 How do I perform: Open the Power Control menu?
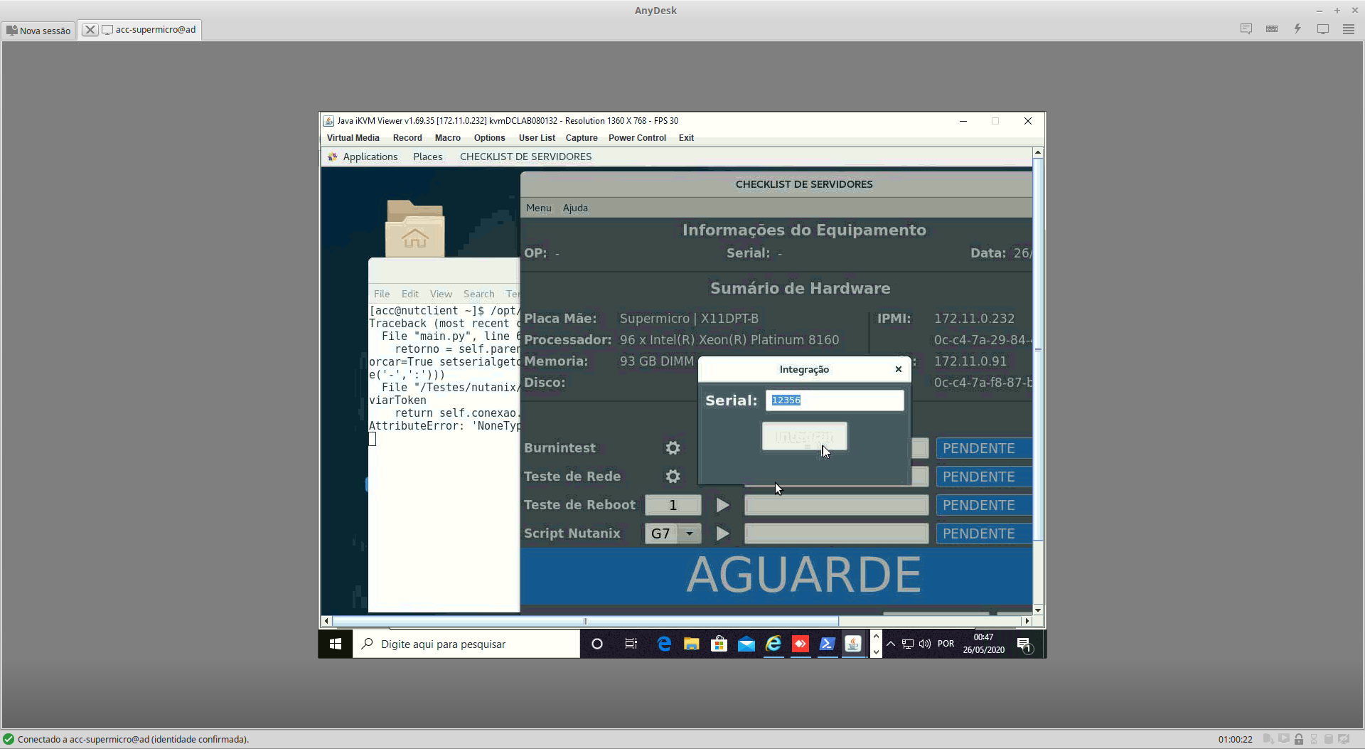coord(637,138)
